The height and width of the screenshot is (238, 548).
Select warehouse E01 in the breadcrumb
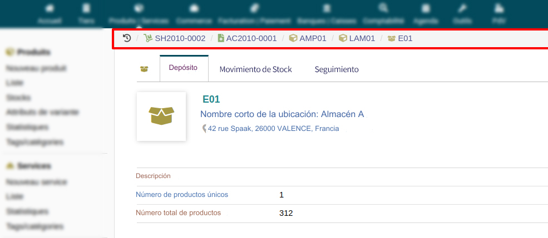click(400, 38)
